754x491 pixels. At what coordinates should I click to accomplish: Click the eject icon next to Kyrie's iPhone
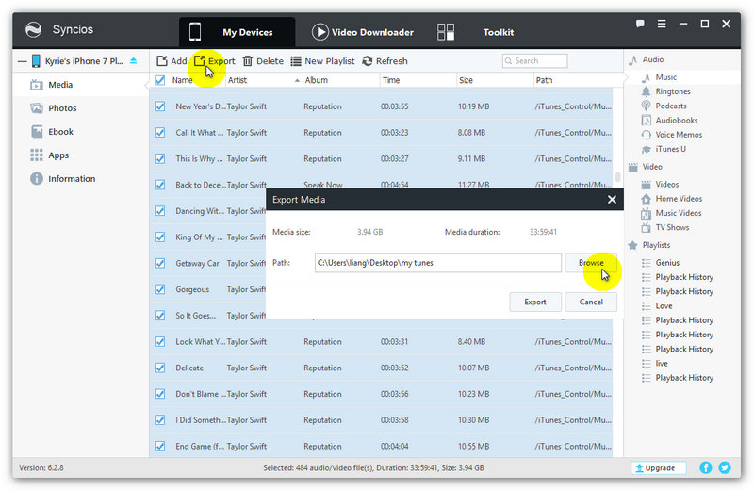(133, 61)
